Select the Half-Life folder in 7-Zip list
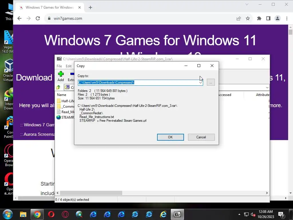 (x=66, y=101)
